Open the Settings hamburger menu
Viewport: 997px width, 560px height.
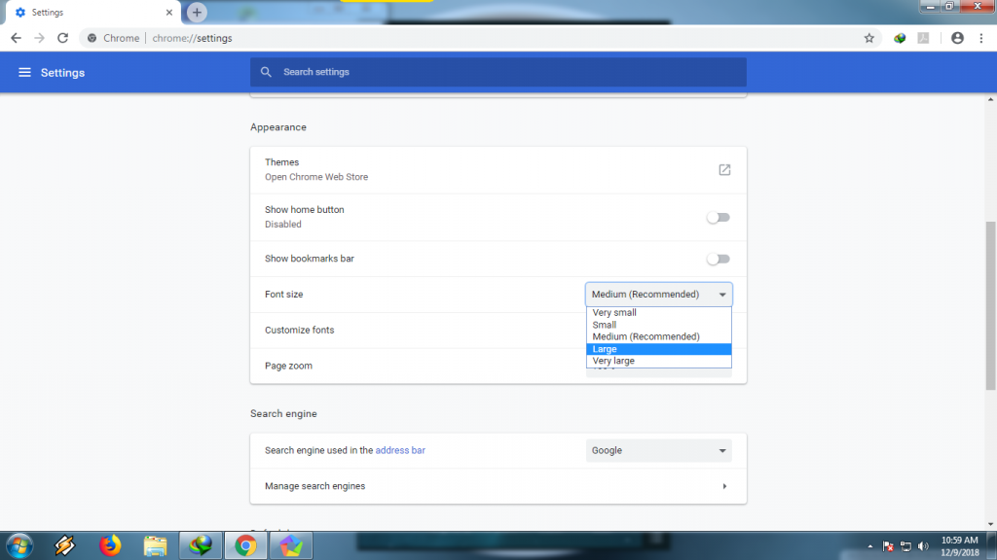pos(24,73)
